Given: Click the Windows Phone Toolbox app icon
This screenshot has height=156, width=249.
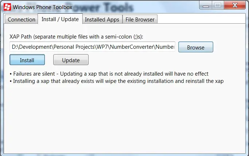Looking at the screenshot, I should (x=7, y=7).
